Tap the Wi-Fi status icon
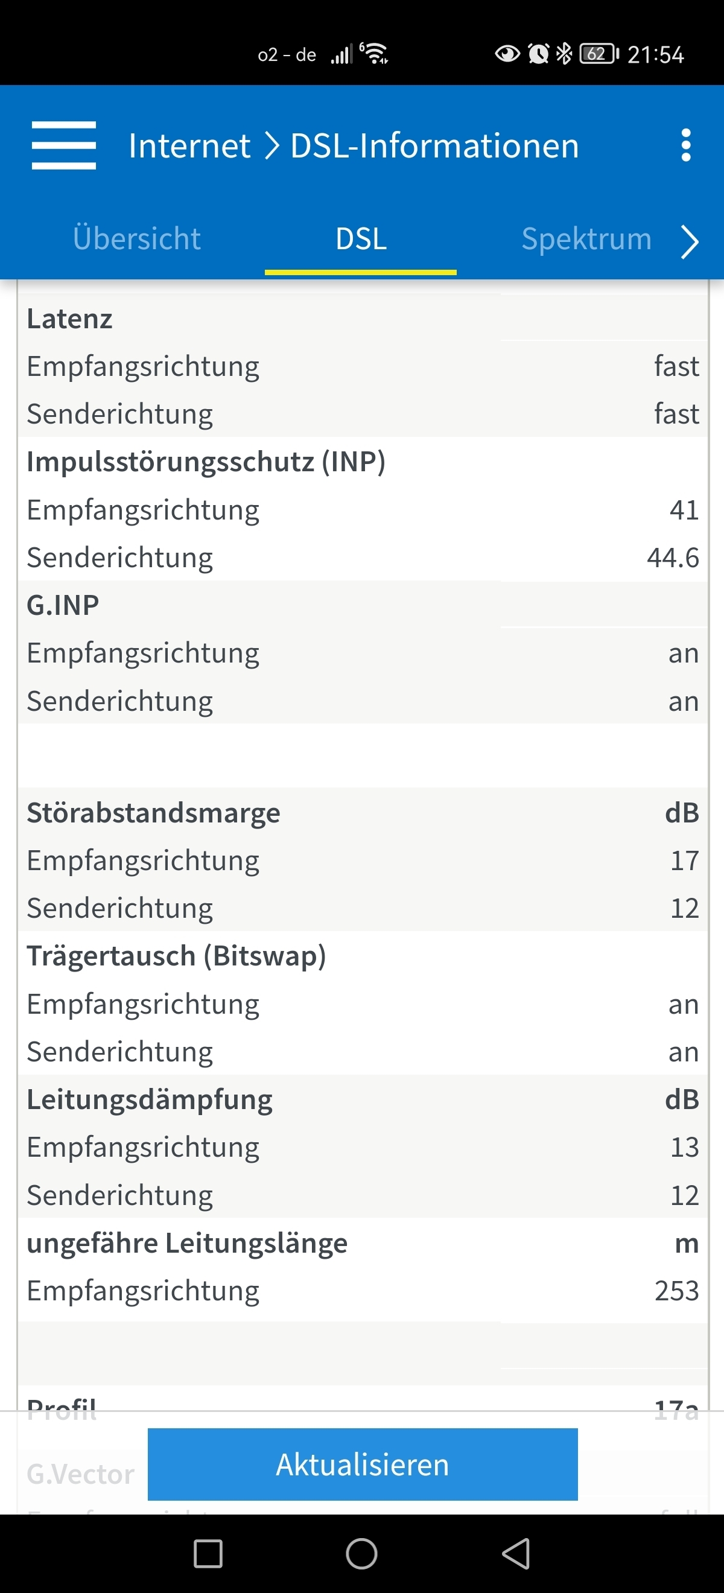This screenshot has width=724, height=1593. [374, 54]
